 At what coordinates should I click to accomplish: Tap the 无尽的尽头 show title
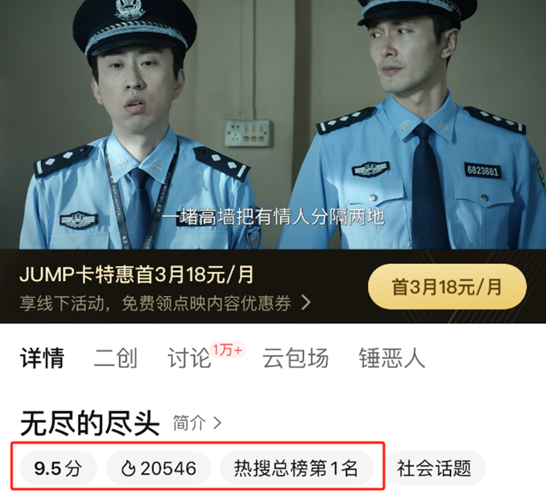coord(90,423)
